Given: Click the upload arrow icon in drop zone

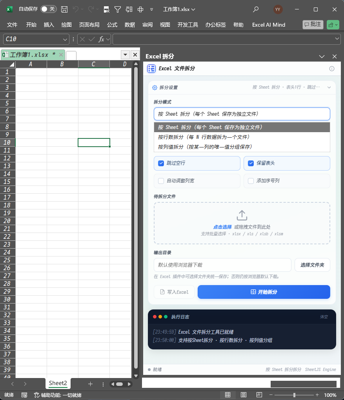Looking at the screenshot, I should 242,215.
